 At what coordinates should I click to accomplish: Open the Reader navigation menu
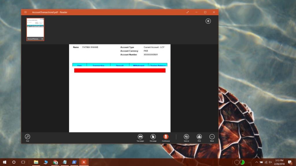pyautogui.click(x=26, y=12)
